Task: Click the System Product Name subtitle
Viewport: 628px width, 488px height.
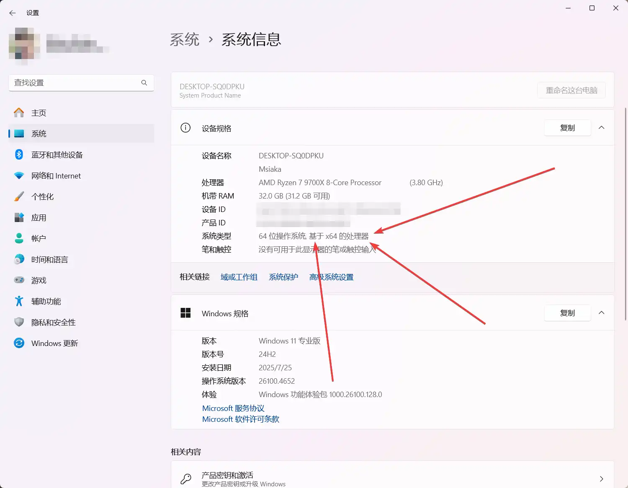Action: coord(210,96)
